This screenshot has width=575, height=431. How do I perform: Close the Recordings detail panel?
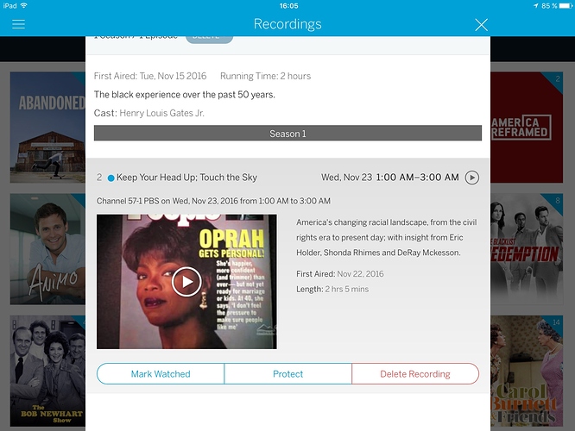[x=481, y=25]
